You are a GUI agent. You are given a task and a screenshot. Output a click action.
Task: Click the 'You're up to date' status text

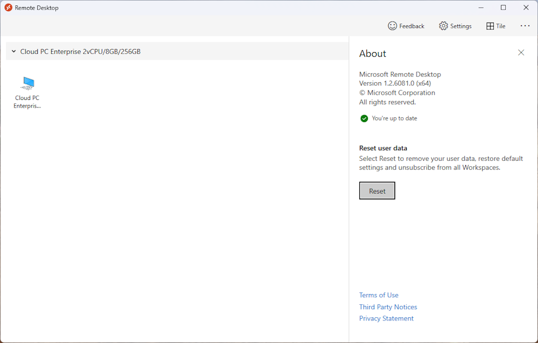click(x=394, y=118)
